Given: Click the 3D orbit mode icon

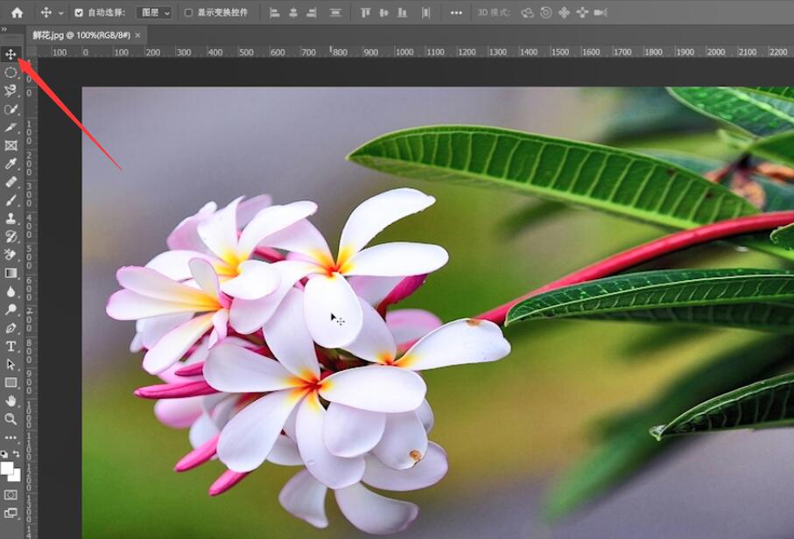Looking at the screenshot, I should 528,12.
